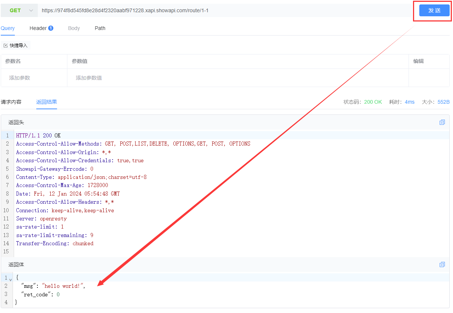Screen dimensions: 453x313
Task: Click the Content-Type application/json line
Action: (x=81, y=177)
